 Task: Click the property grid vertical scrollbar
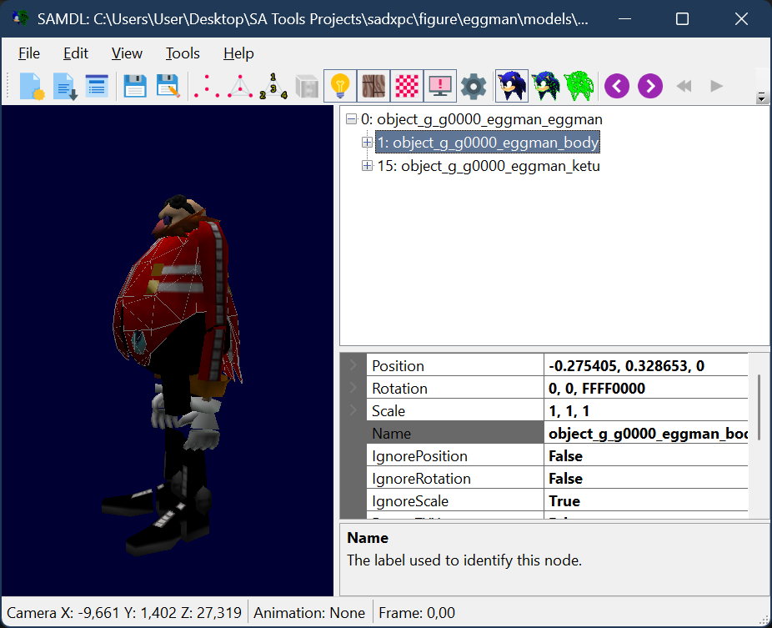pyautogui.click(x=759, y=402)
